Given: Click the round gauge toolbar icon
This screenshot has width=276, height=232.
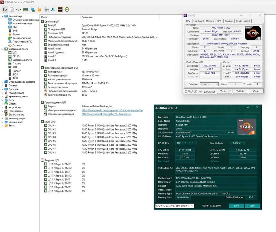Looking at the screenshot, I should [x=67, y=10].
